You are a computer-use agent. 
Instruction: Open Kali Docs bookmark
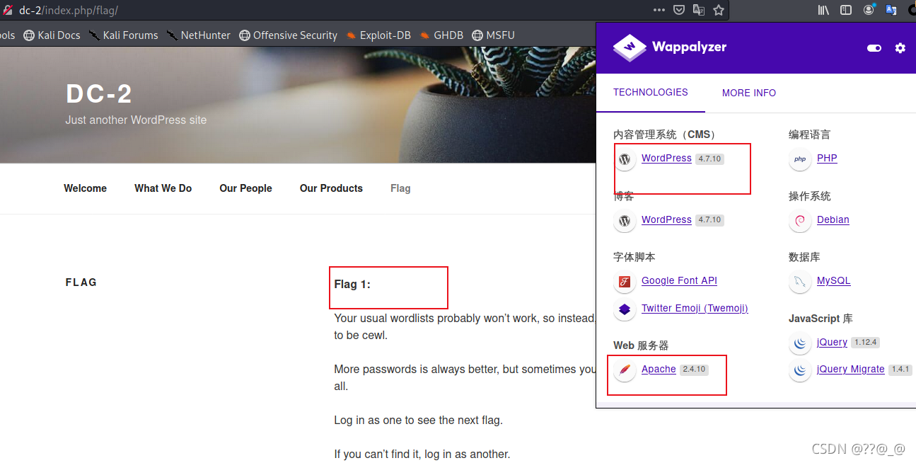52,35
